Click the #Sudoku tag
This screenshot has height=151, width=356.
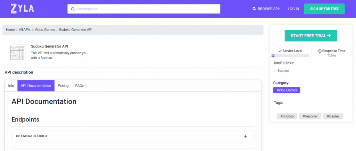point(287,116)
